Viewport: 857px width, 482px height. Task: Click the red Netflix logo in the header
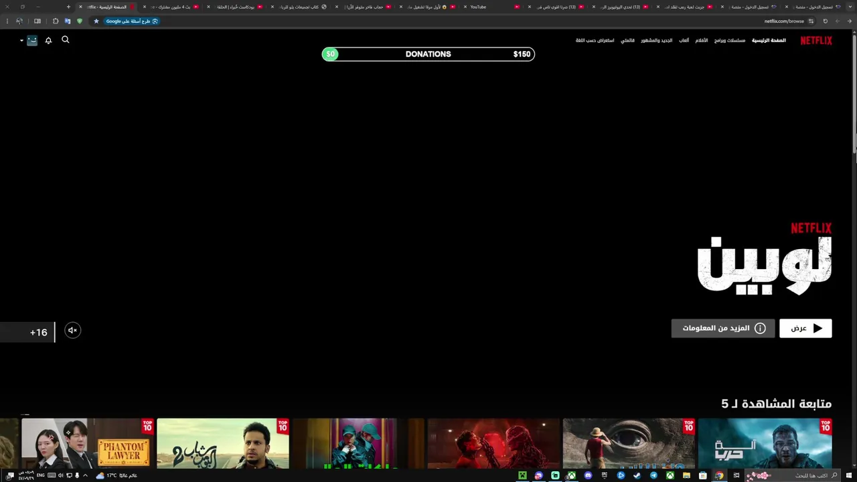click(816, 40)
